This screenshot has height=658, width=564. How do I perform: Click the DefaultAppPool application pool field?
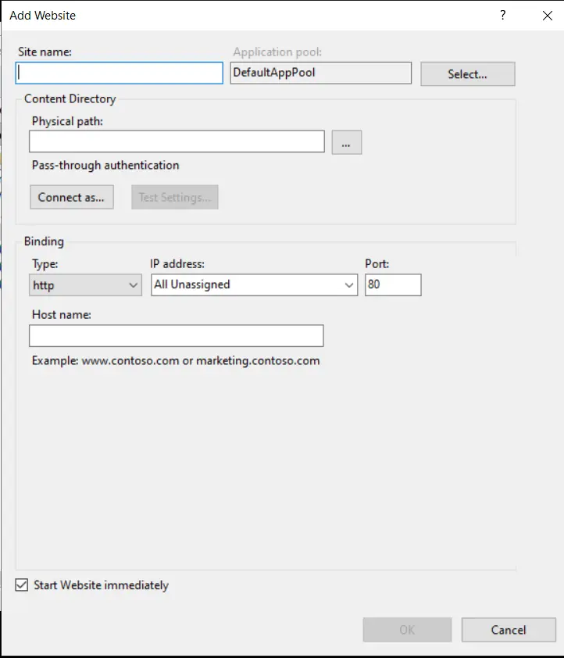320,73
